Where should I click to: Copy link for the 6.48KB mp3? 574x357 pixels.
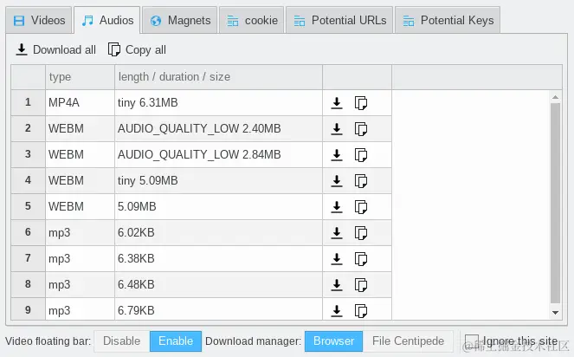pyautogui.click(x=361, y=285)
